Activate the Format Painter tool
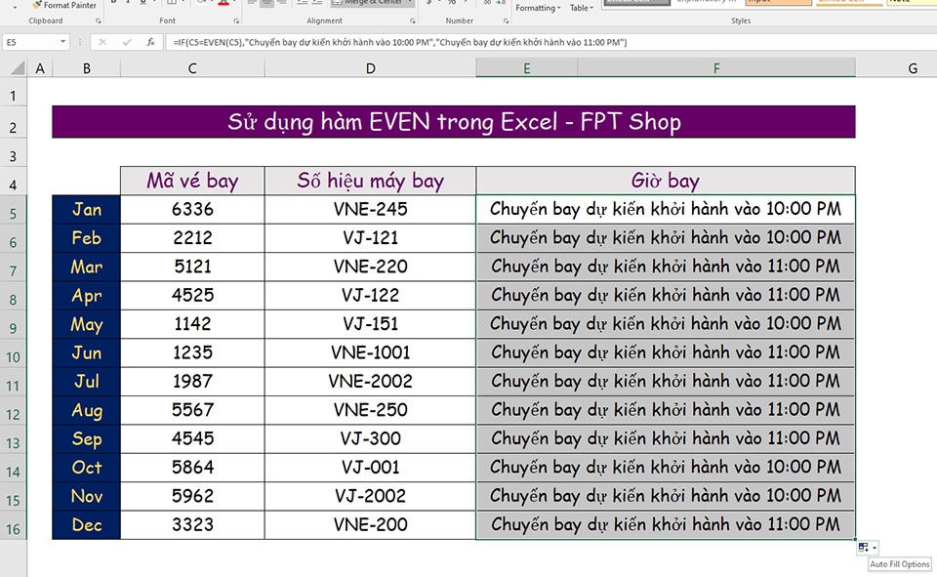Image resolution: width=937 pixels, height=577 pixels. (x=63, y=5)
